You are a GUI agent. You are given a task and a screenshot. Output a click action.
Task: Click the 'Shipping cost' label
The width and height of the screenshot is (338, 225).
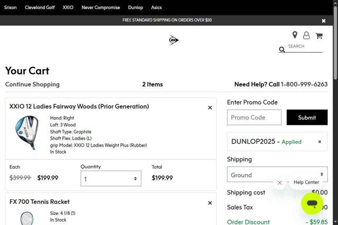[246, 192]
